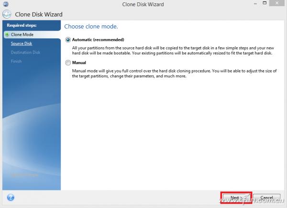The image size is (287, 208).
Task: Click the back arrow icon
Action: pyautogui.click(x=7, y=14)
